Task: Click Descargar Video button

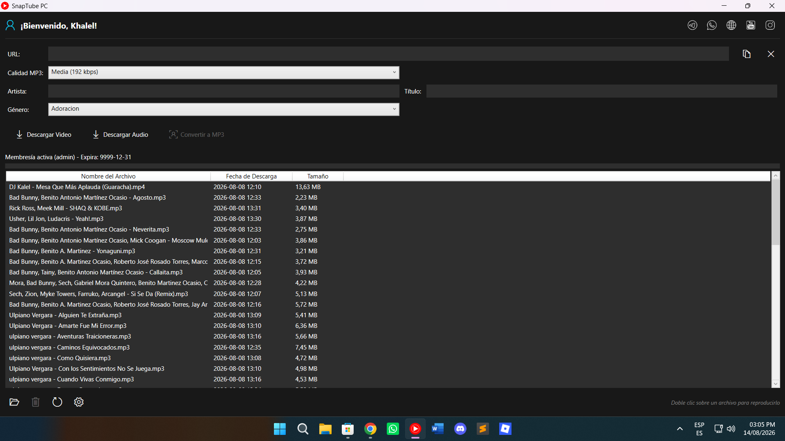Action: pyautogui.click(x=44, y=134)
